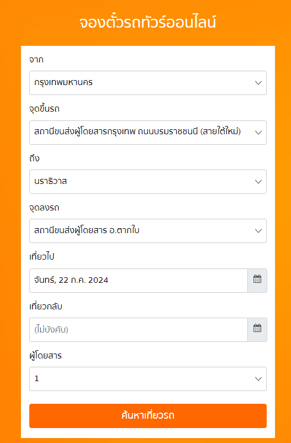Click the chevron arrow on กรุงเทพมหานคร dropdown

point(258,83)
